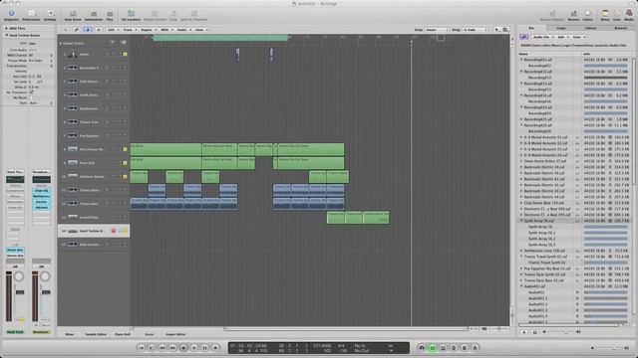The width and height of the screenshot is (638, 358).
Task: Expand the Global Tracks disclosure triangle
Action: coord(61,43)
